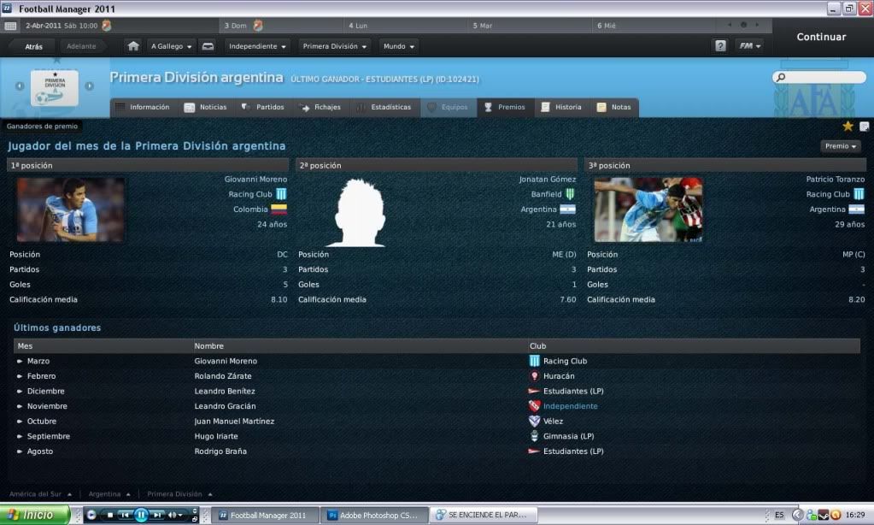The height and width of the screenshot is (525, 874).
Task: Click Estudiantes (LP) badge in Diciembre row
Action: click(534, 391)
